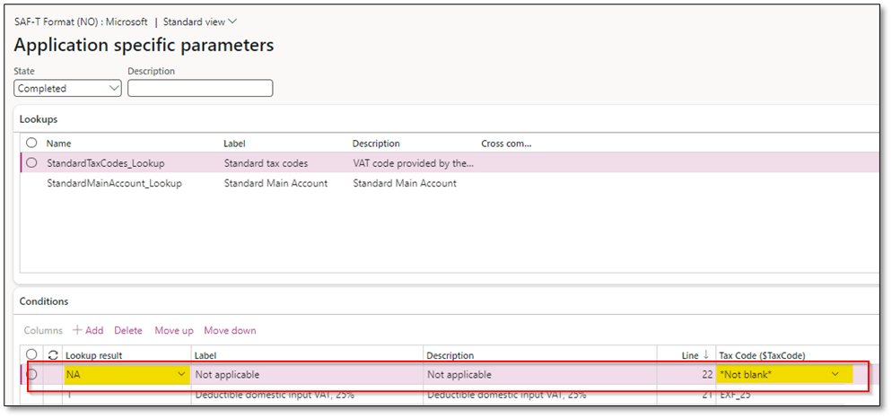Sort by the Name column header in Lookups
The width and height of the screenshot is (892, 418).
58,144
